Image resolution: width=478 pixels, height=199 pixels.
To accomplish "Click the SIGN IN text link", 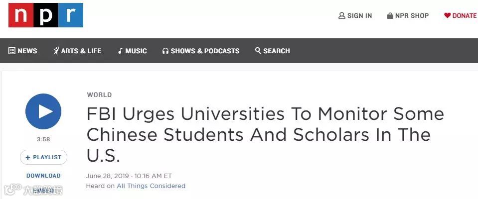I will 359,15.
